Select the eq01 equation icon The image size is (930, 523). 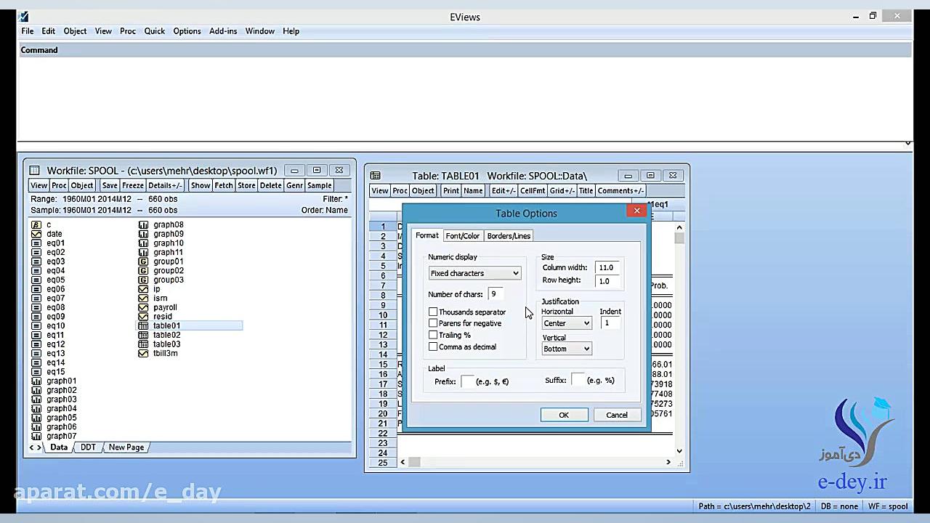(54, 243)
